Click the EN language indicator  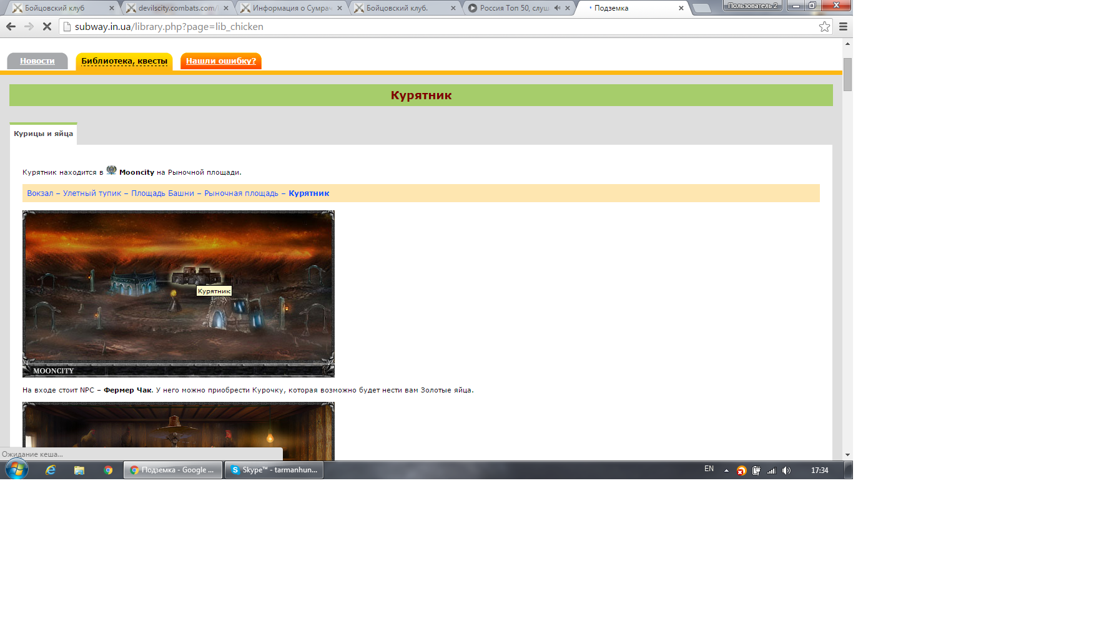click(709, 469)
